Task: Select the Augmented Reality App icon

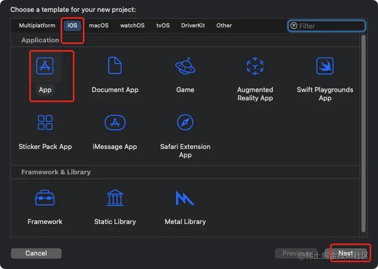Action: click(255, 66)
